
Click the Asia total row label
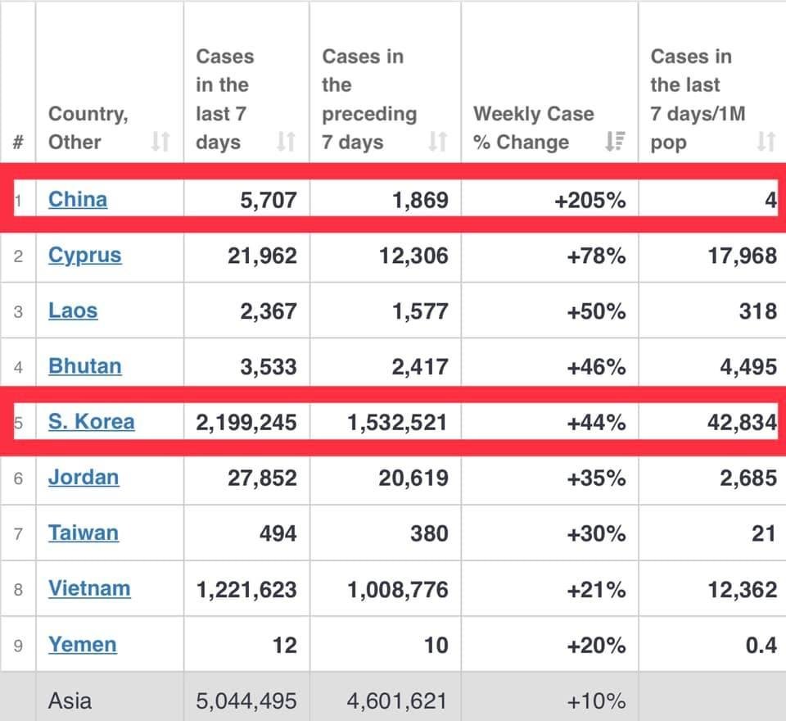click(x=70, y=701)
